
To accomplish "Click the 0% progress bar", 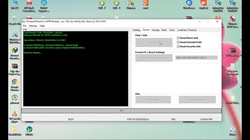I will (x=121, y=110).
